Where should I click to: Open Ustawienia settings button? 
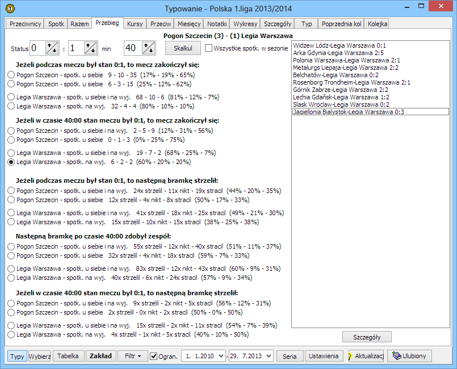(324, 356)
